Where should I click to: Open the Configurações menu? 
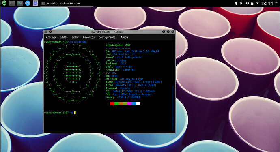pos(108,37)
